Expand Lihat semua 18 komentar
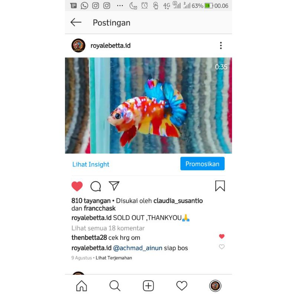Viewport: 297px width, 297px height. [x=108, y=228]
